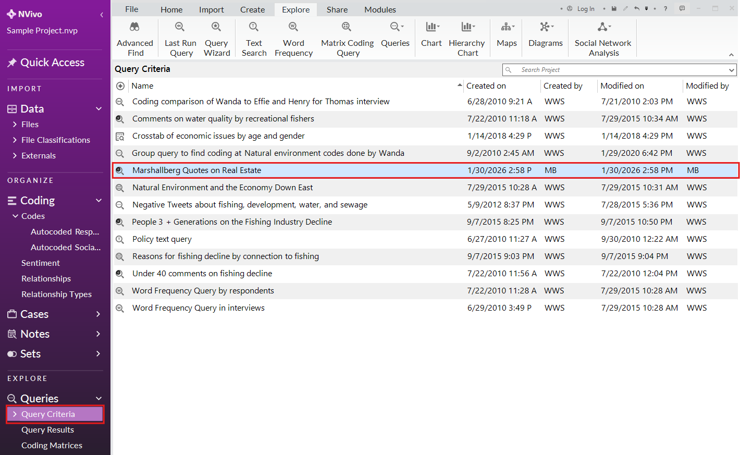The image size is (740, 455).
Task: Open Hierarchy Chart dropdown
Action: (467, 39)
